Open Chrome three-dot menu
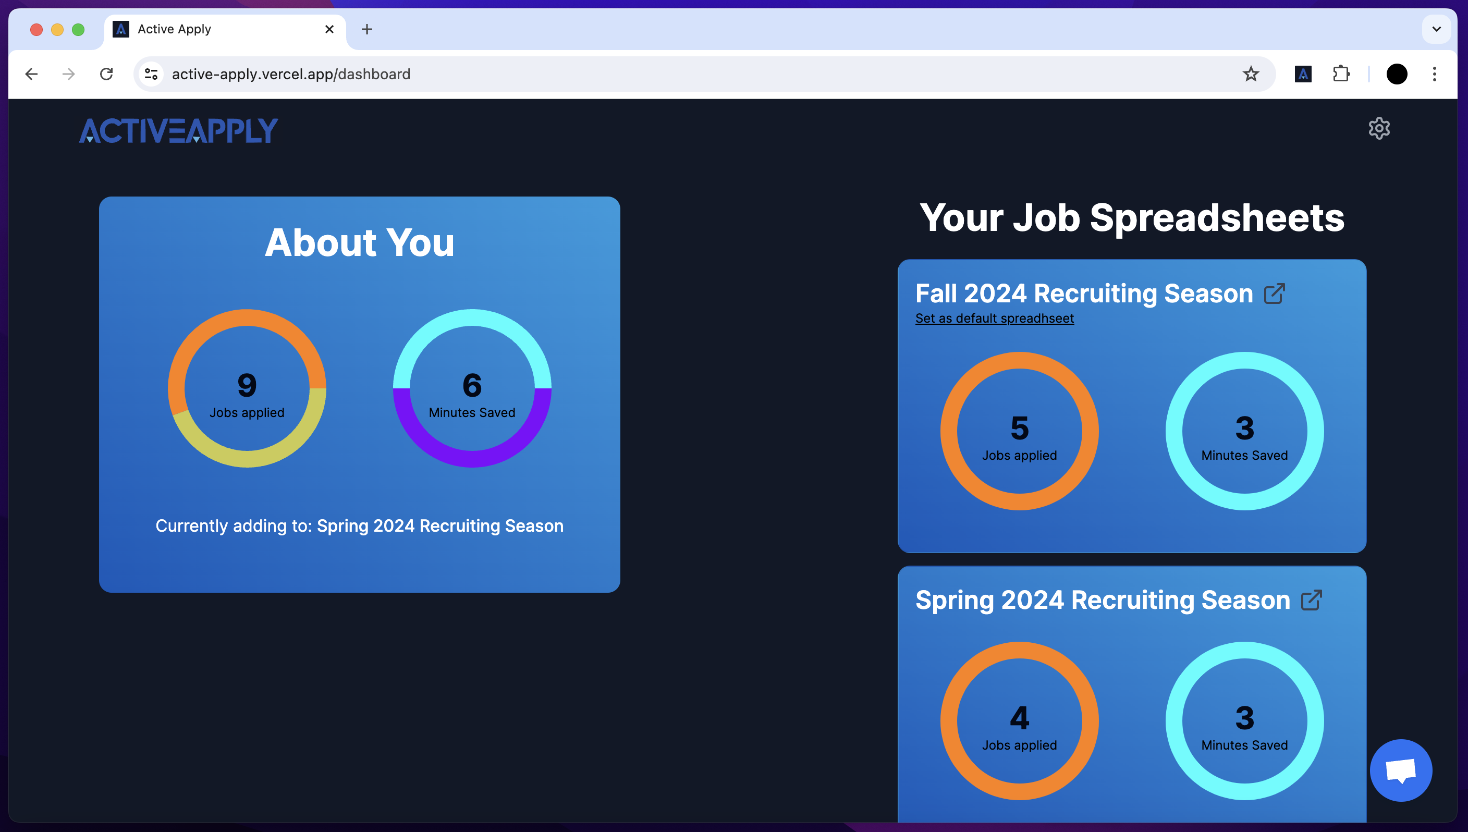The image size is (1468, 832). [x=1434, y=74]
